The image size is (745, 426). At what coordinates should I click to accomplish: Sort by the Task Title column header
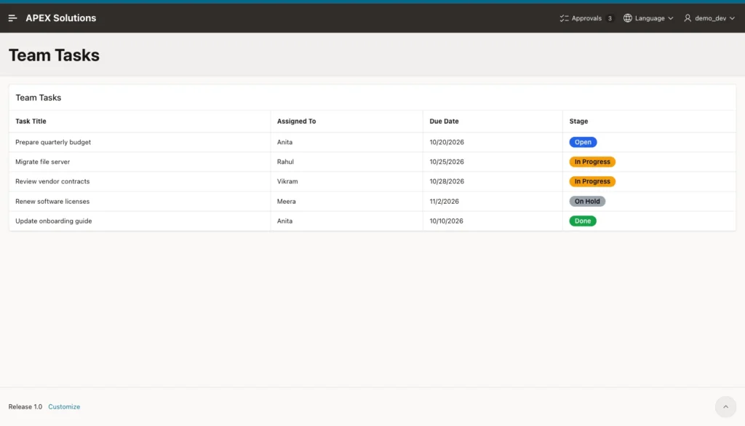31,121
